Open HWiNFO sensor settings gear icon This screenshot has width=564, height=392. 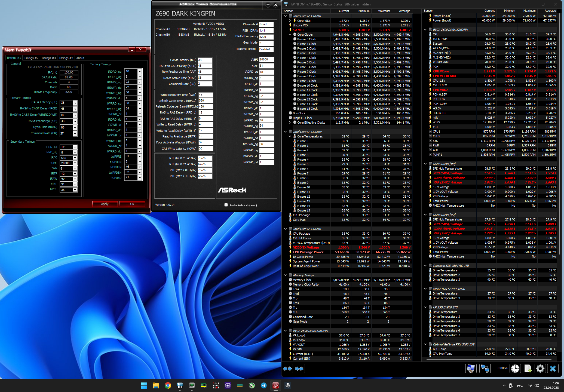540,369
